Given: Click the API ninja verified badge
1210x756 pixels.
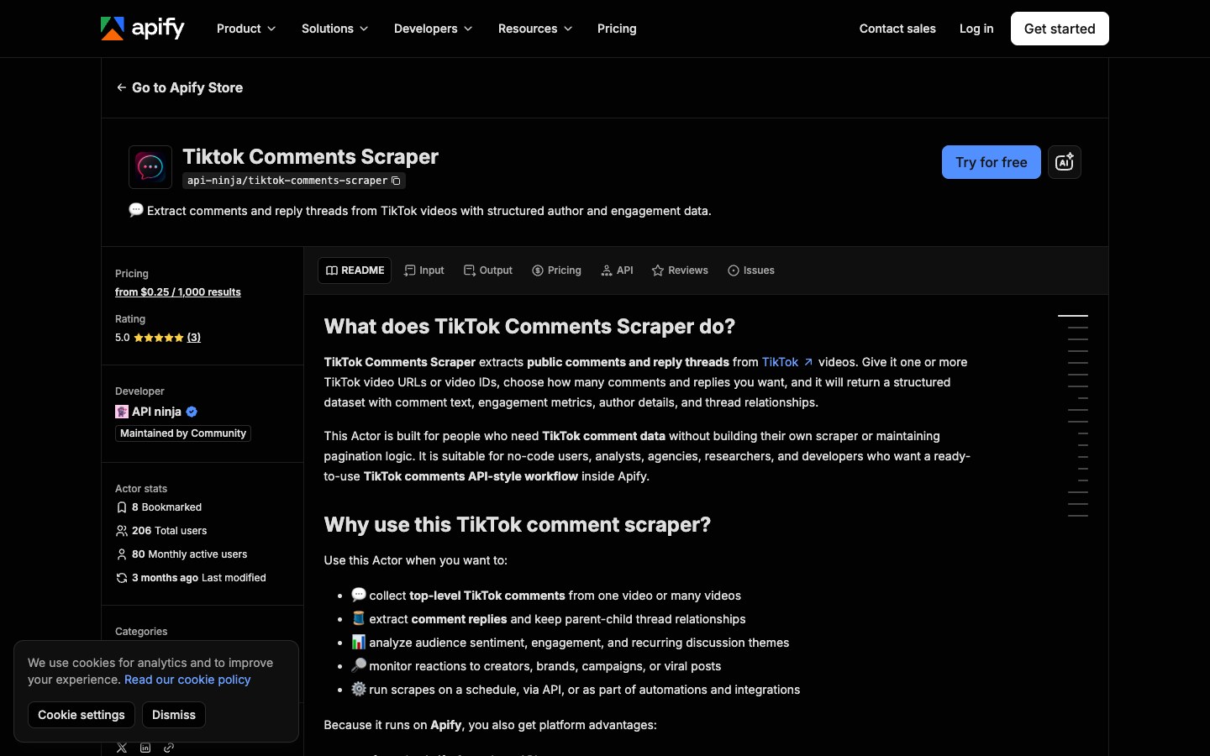Looking at the screenshot, I should tap(192, 412).
